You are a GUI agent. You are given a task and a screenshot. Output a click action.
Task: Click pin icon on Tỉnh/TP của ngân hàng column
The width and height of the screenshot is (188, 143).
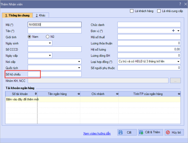click(179, 94)
